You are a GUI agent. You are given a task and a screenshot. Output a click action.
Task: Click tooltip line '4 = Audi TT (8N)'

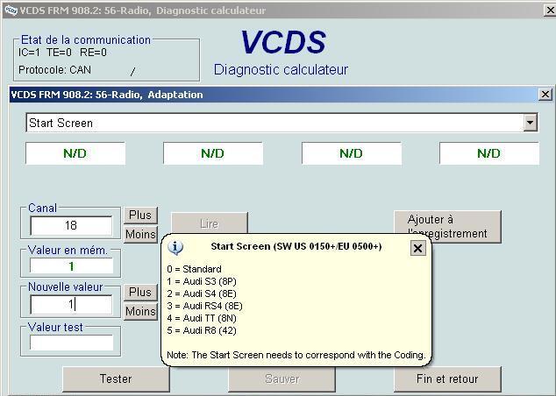(x=202, y=318)
